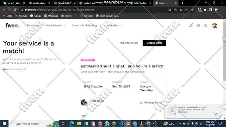Open Windows Start menu

(4, 124)
